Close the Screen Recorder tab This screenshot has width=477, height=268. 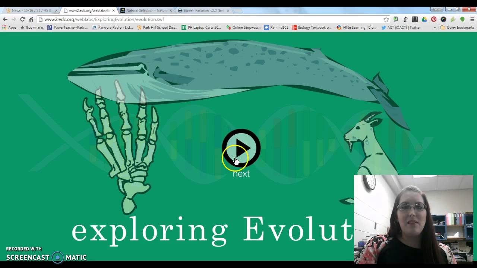[x=228, y=10]
